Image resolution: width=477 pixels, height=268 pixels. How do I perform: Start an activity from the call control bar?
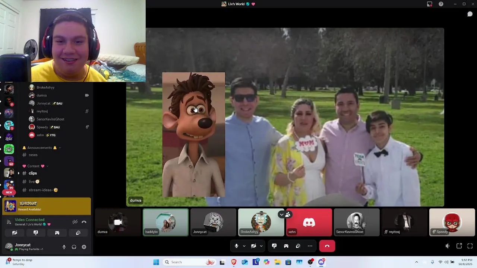[286, 246]
